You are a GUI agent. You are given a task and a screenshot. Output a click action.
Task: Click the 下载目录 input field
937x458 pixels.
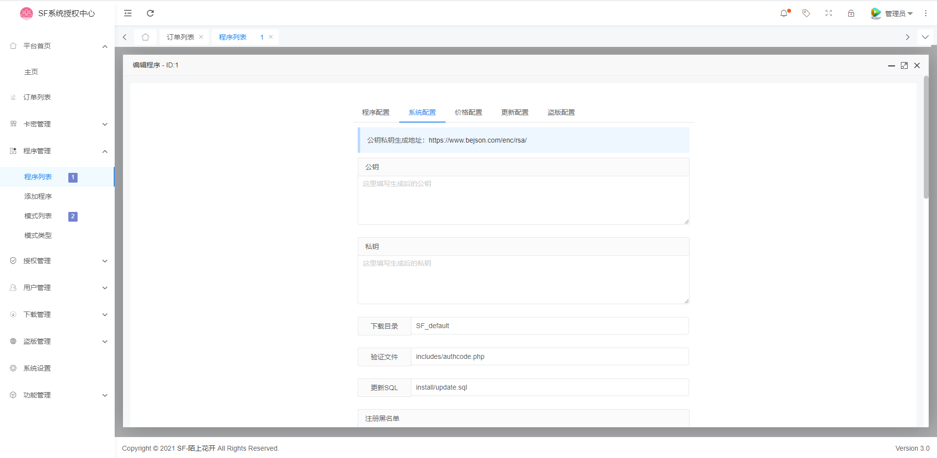(x=550, y=326)
